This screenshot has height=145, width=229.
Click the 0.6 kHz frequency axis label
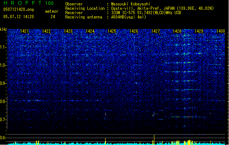3,138
